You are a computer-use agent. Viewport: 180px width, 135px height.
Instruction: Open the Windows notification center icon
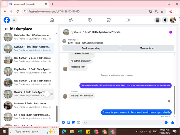[175, 132]
